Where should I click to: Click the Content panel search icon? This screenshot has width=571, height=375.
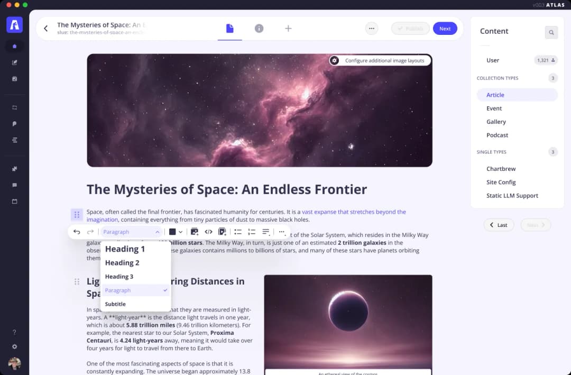551,32
